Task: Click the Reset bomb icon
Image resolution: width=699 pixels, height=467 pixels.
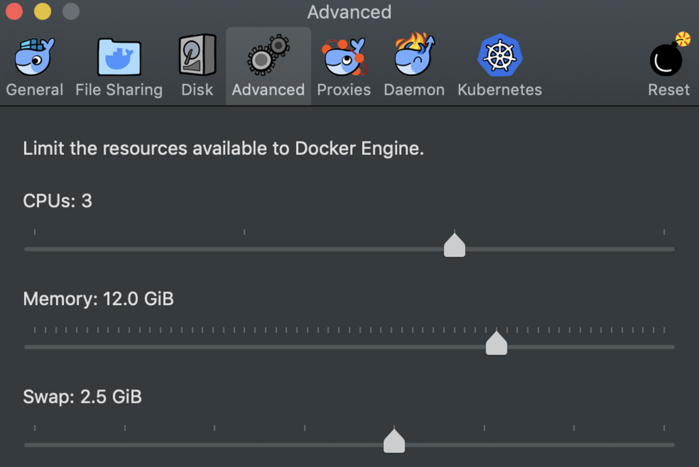Action: (x=668, y=56)
